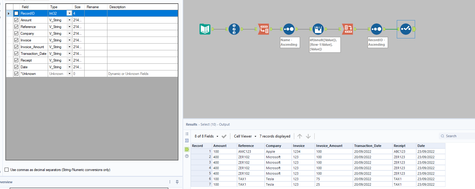Uncheck the Invoice_Amount field checkbox
Image resolution: width=475 pixels, height=189 pixels.
click(x=16, y=47)
